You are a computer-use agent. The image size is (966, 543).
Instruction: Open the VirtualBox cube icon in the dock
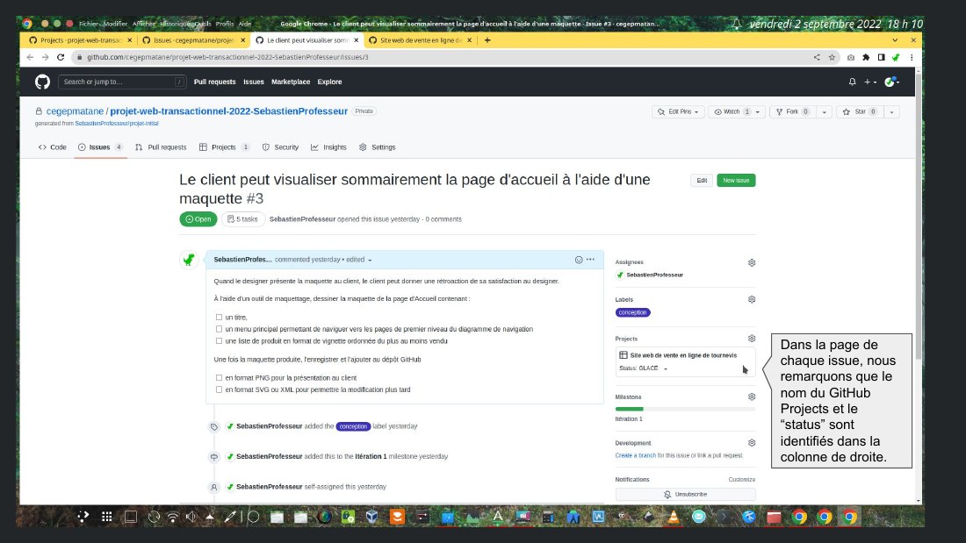coord(372,518)
